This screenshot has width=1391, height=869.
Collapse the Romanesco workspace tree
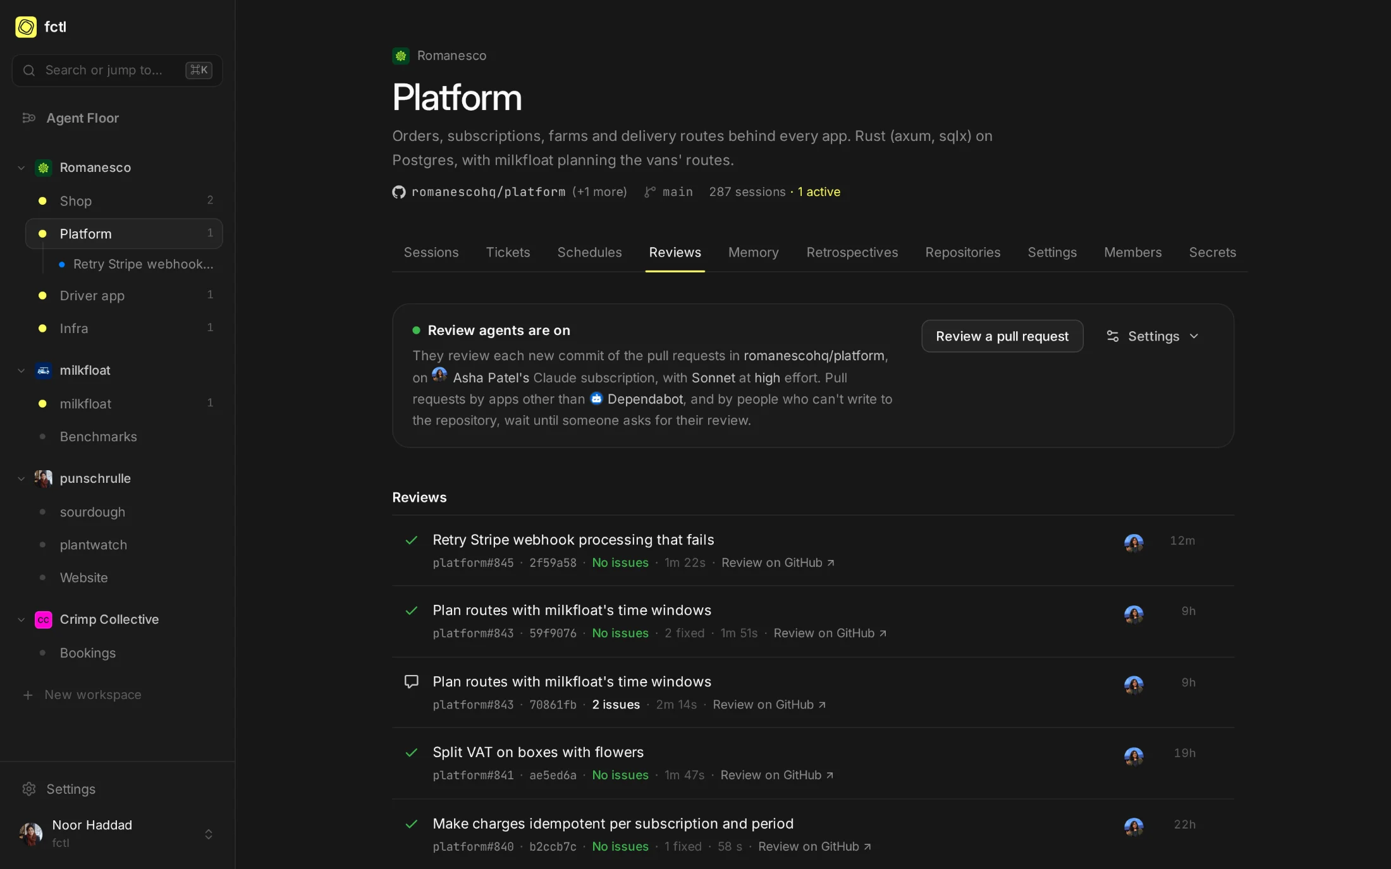pyautogui.click(x=21, y=167)
